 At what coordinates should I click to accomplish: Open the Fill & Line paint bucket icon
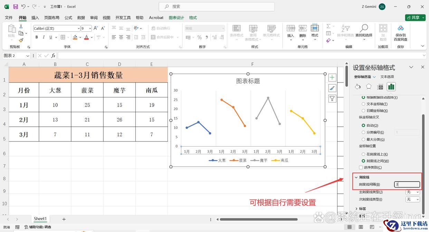tap(358, 87)
